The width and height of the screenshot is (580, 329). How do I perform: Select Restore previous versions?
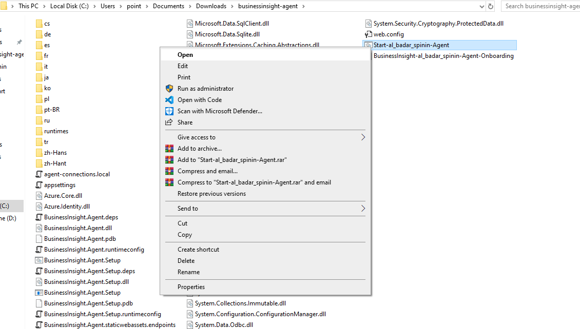tap(265, 194)
